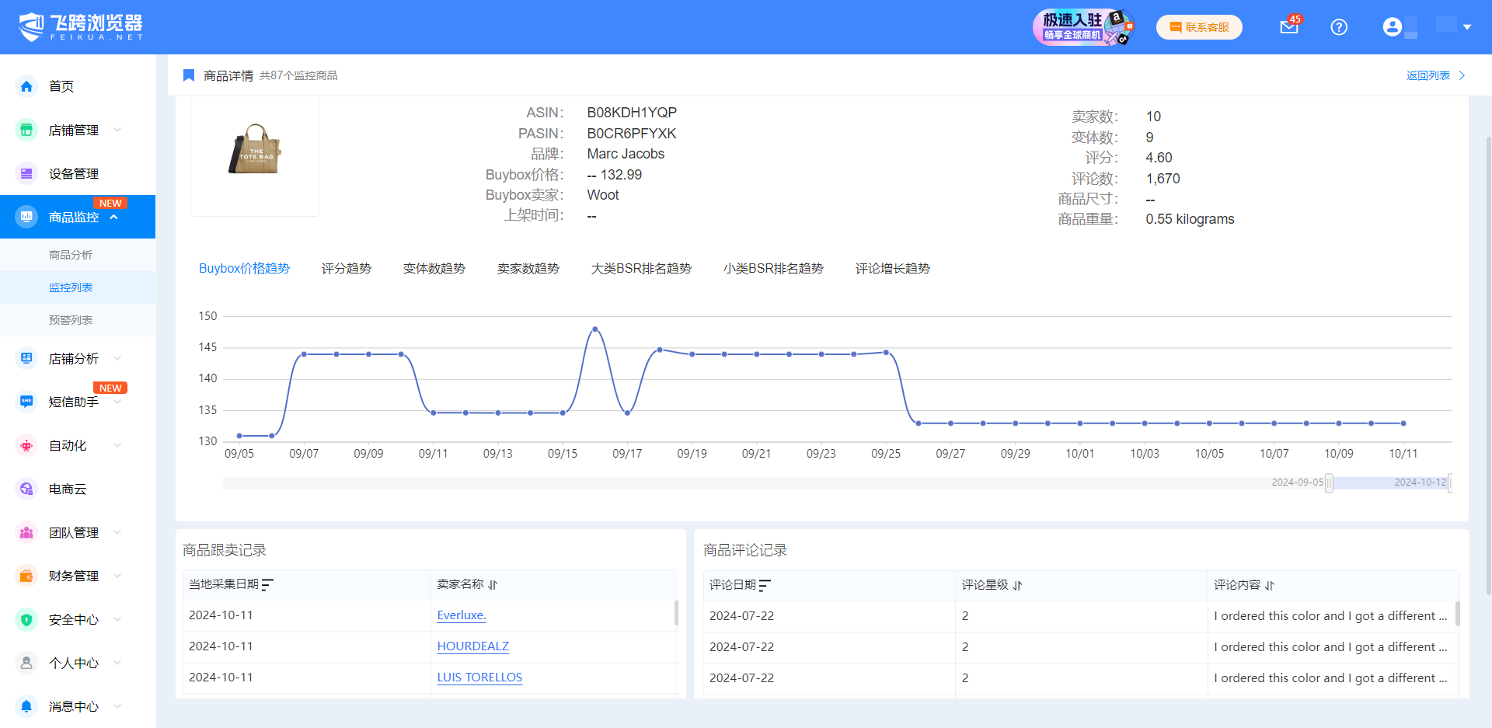Image resolution: width=1492 pixels, height=728 pixels.
Task: Click the 返回列表 link
Action: tap(1435, 75)
